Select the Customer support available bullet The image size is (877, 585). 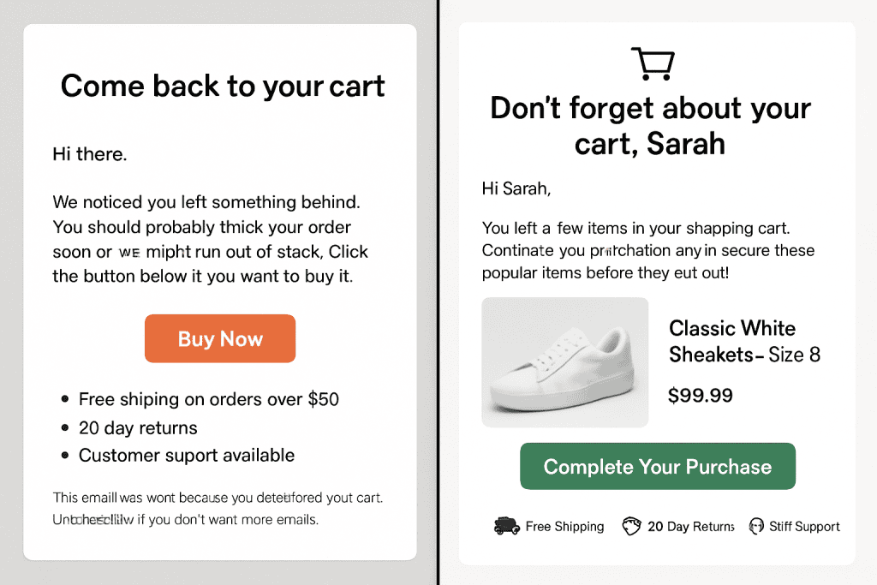click(178, 456)
